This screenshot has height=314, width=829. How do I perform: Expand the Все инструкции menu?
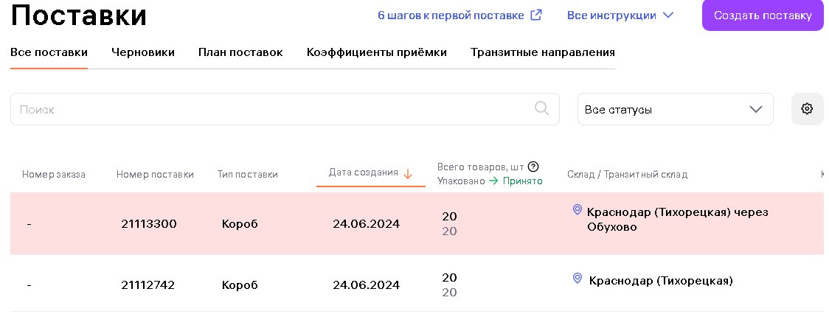click(x=620, y=15)
